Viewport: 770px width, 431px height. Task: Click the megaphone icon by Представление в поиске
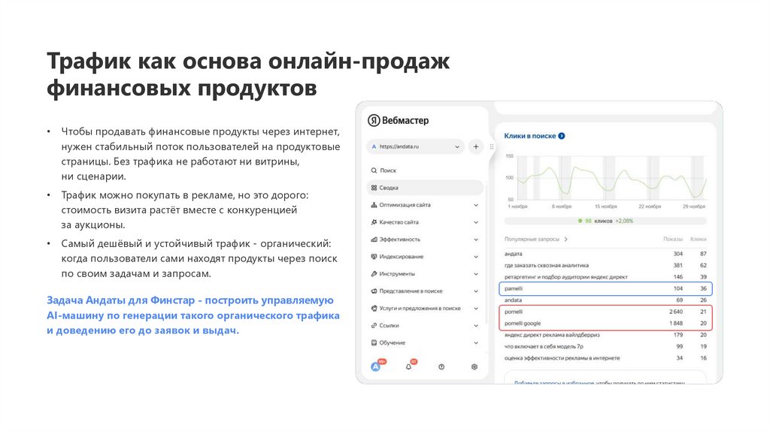374,291
